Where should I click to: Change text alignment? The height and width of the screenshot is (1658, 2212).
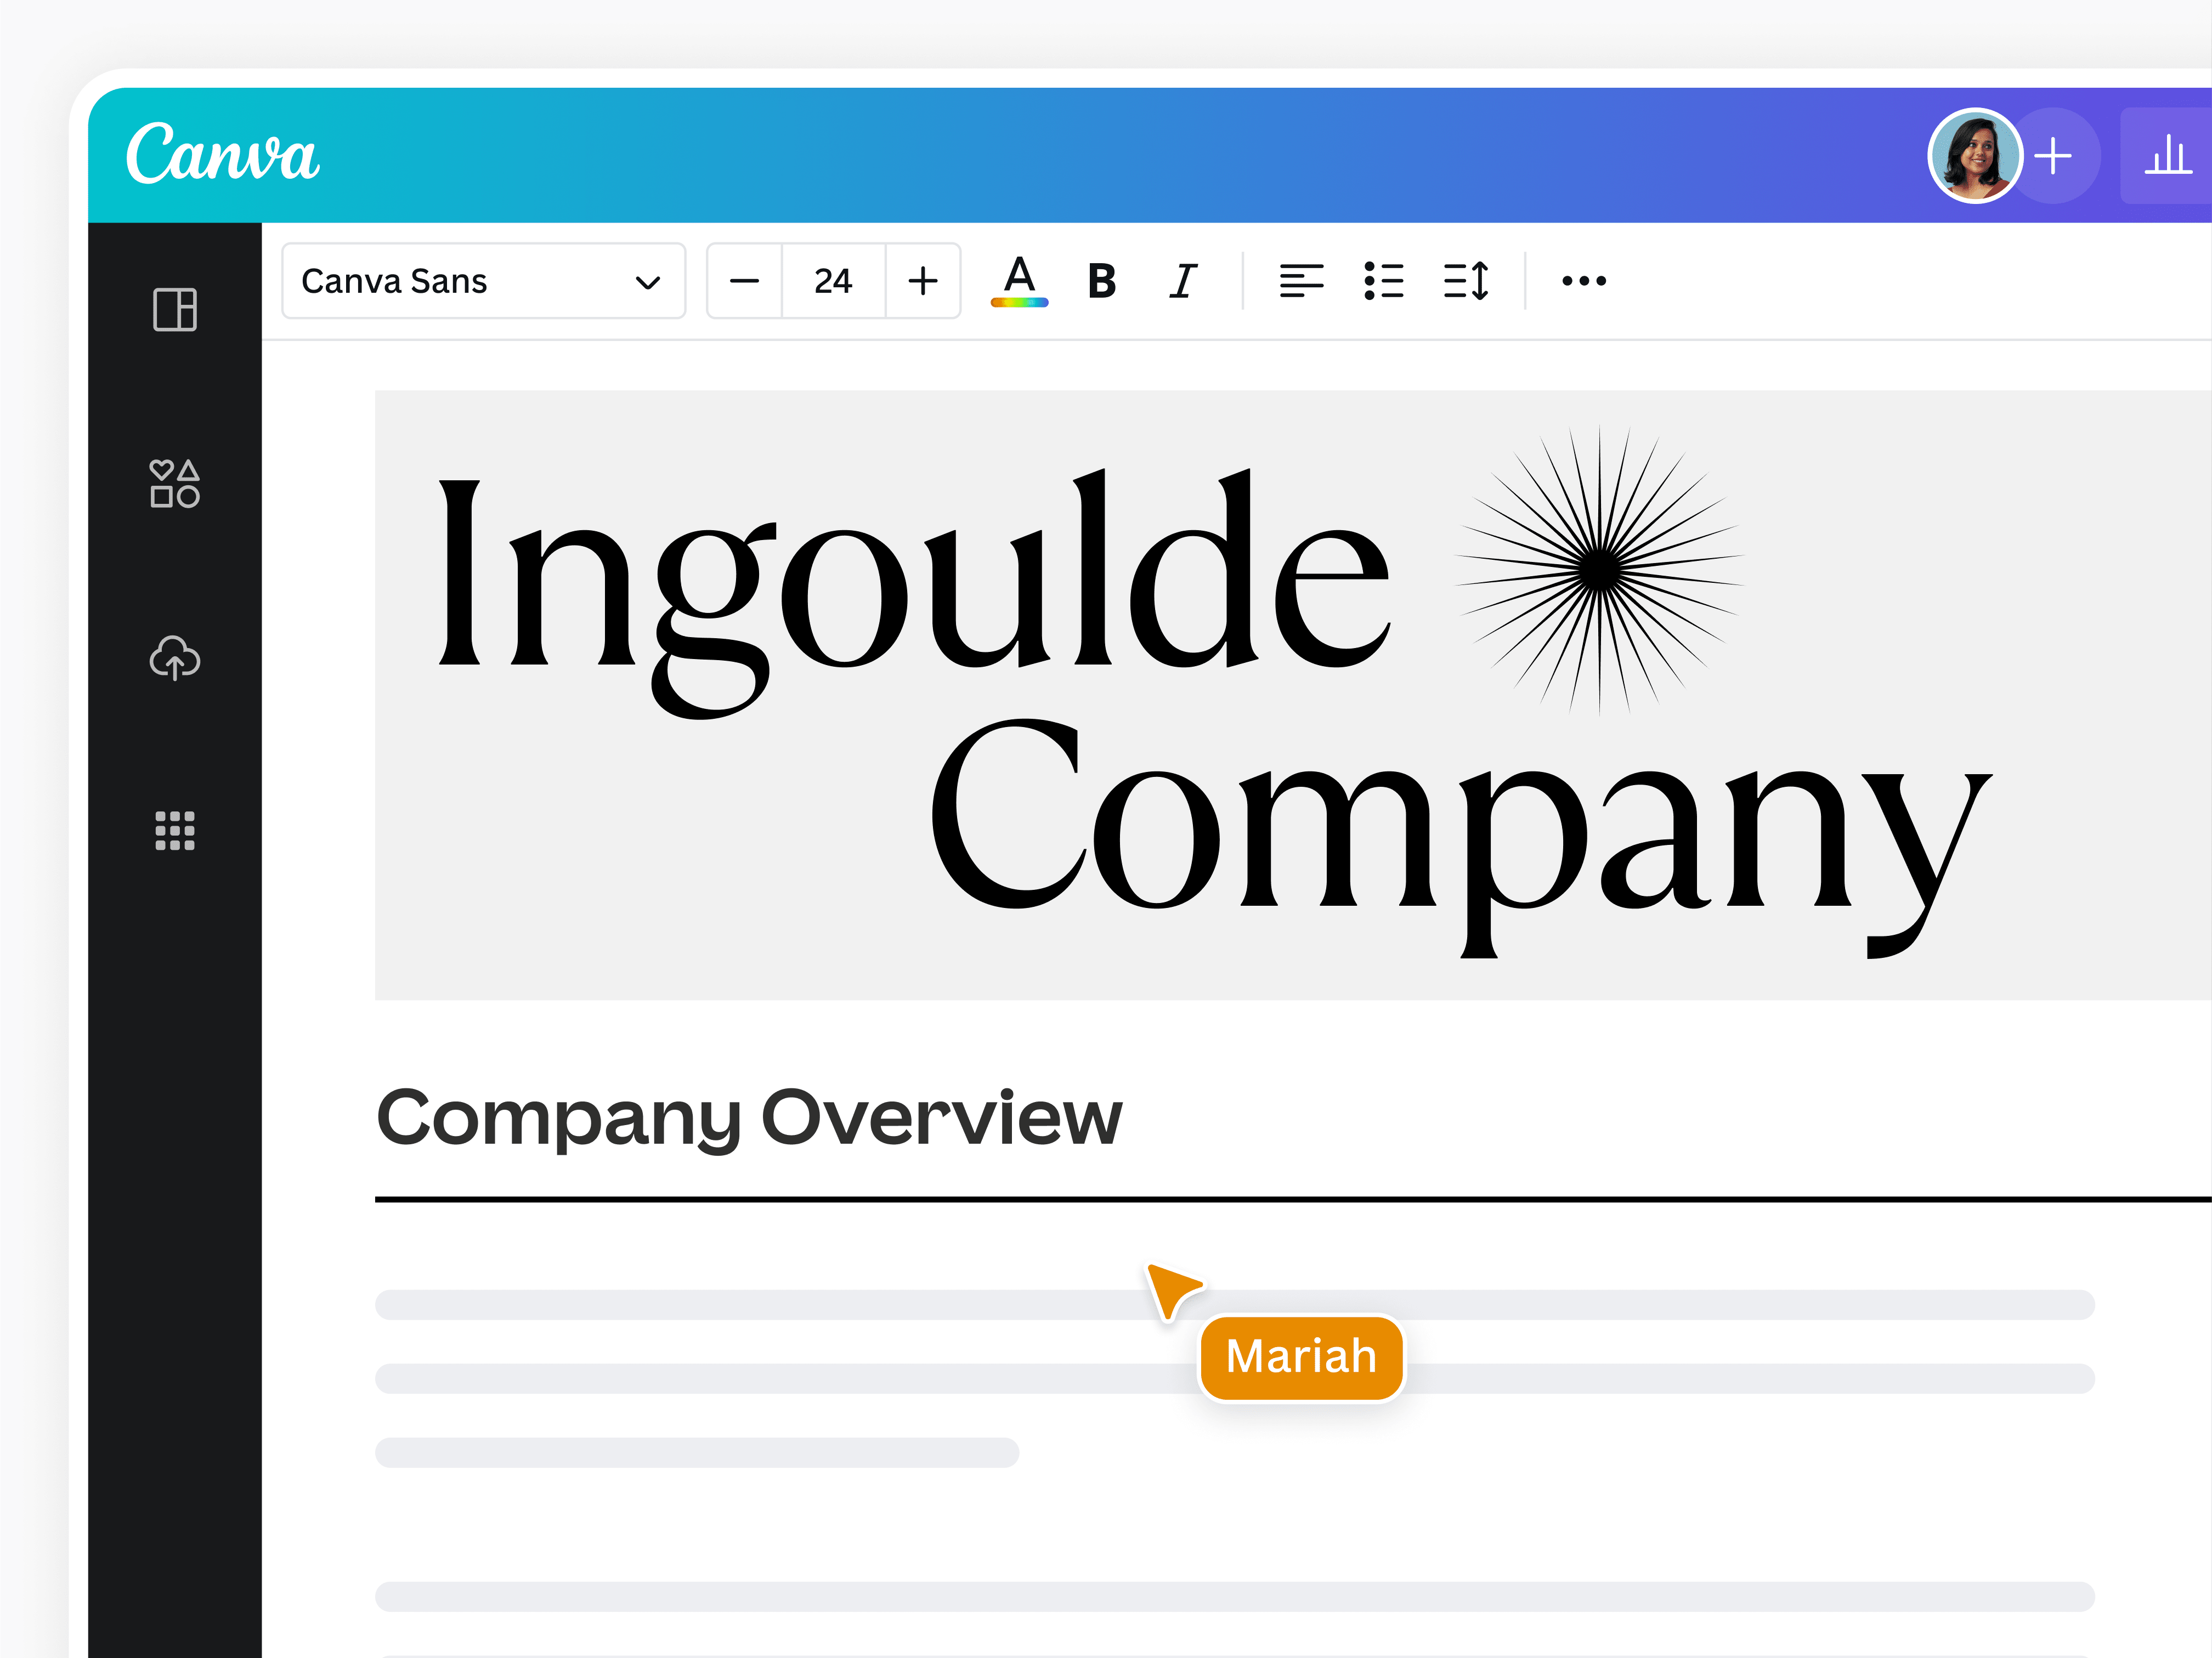(x=1301, y=281)
